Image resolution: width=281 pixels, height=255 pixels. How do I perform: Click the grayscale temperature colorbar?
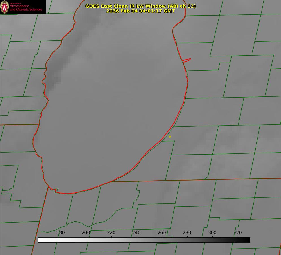(144, 240)
